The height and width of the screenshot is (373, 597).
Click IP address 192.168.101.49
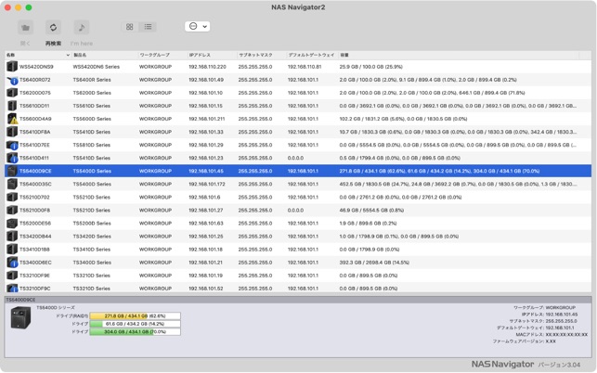point(206,80)
